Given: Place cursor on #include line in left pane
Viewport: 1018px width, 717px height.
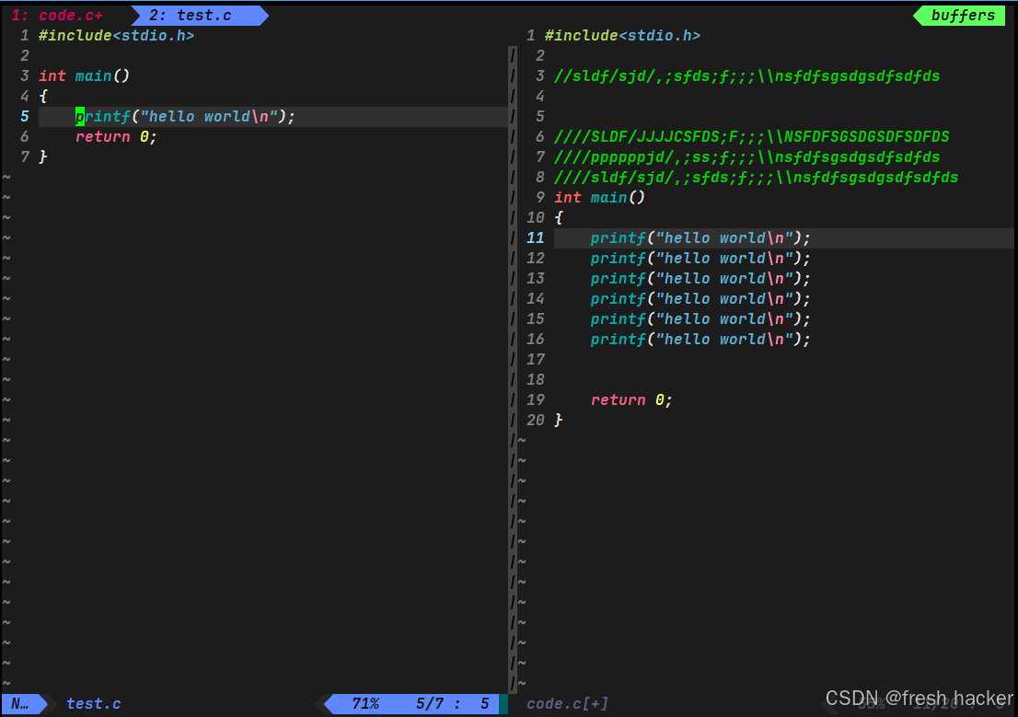Looking at the screenshot, I should tap(116, 36).
